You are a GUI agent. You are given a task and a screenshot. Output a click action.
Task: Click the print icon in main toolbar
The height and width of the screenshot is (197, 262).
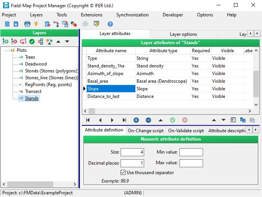click(x=27, y=24)
